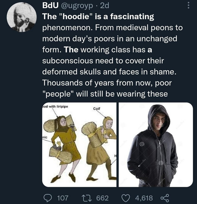The image size is (197, 204).
Task: Open the three-dot more options menu
Action: click(188, 6)
